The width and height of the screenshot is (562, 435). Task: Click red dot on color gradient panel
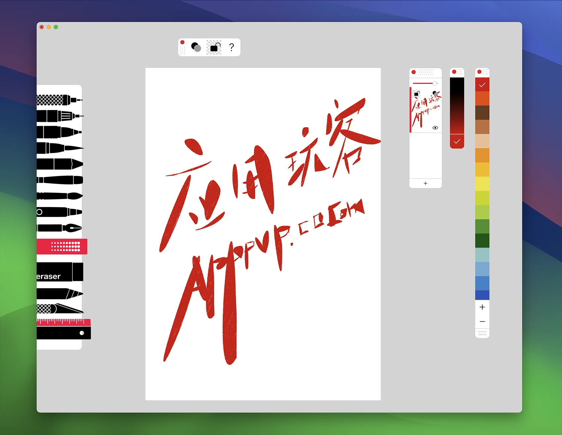click(454, 72)
